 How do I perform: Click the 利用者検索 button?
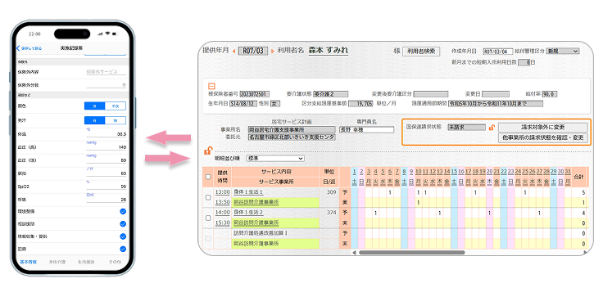[x=421, y=52]
